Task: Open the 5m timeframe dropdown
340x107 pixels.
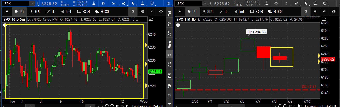Action: click(x=114, y=3)
